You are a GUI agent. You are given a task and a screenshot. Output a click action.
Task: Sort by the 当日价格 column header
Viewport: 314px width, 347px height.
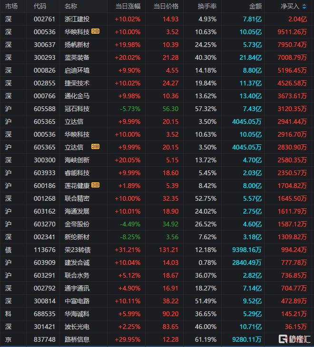(x=166, y=7)
